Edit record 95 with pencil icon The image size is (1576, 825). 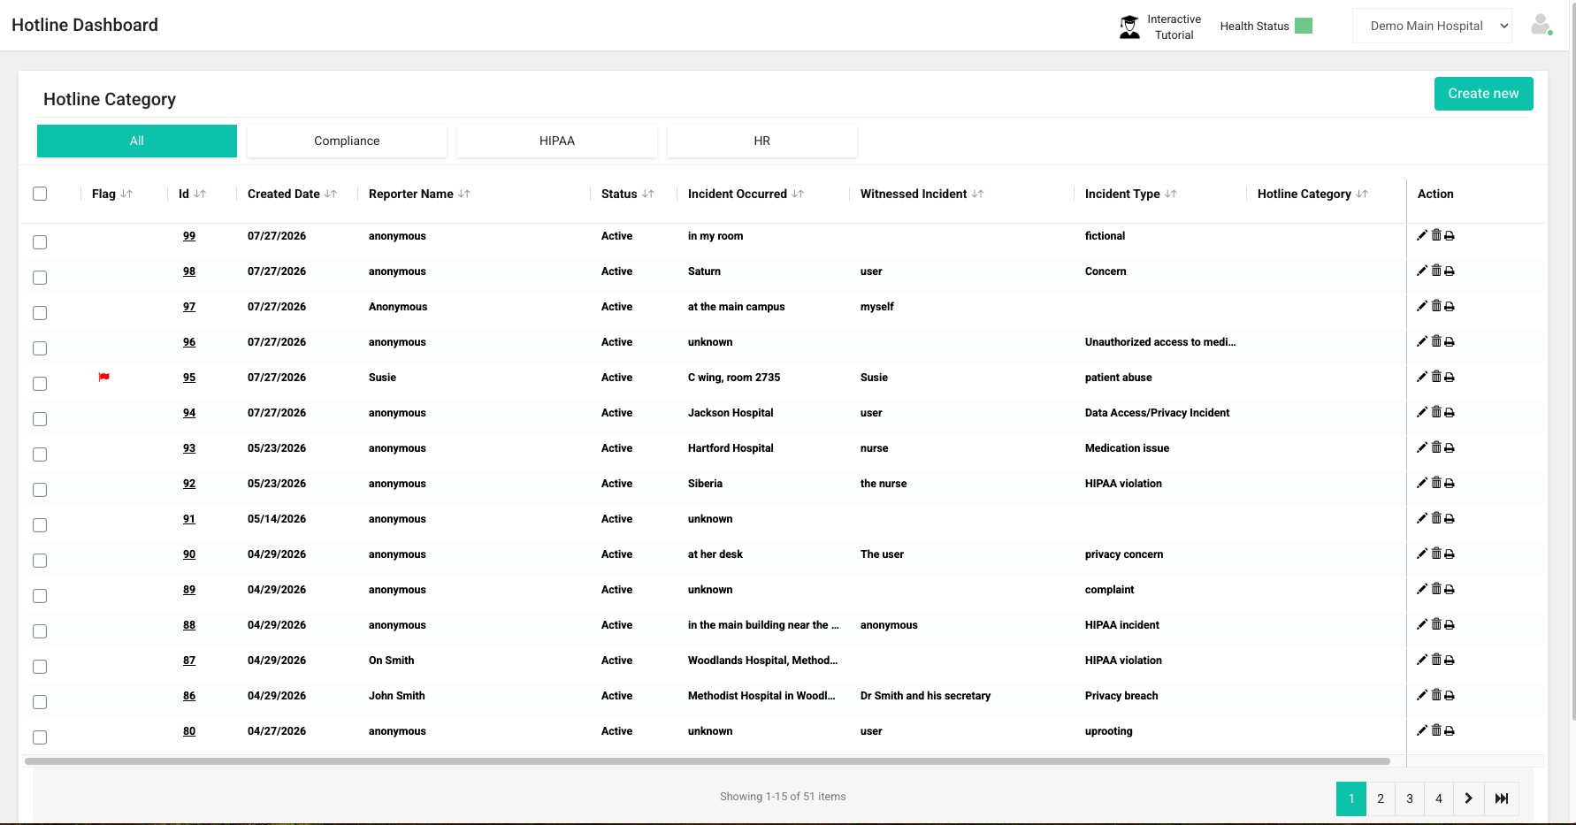click(1422, 377)
